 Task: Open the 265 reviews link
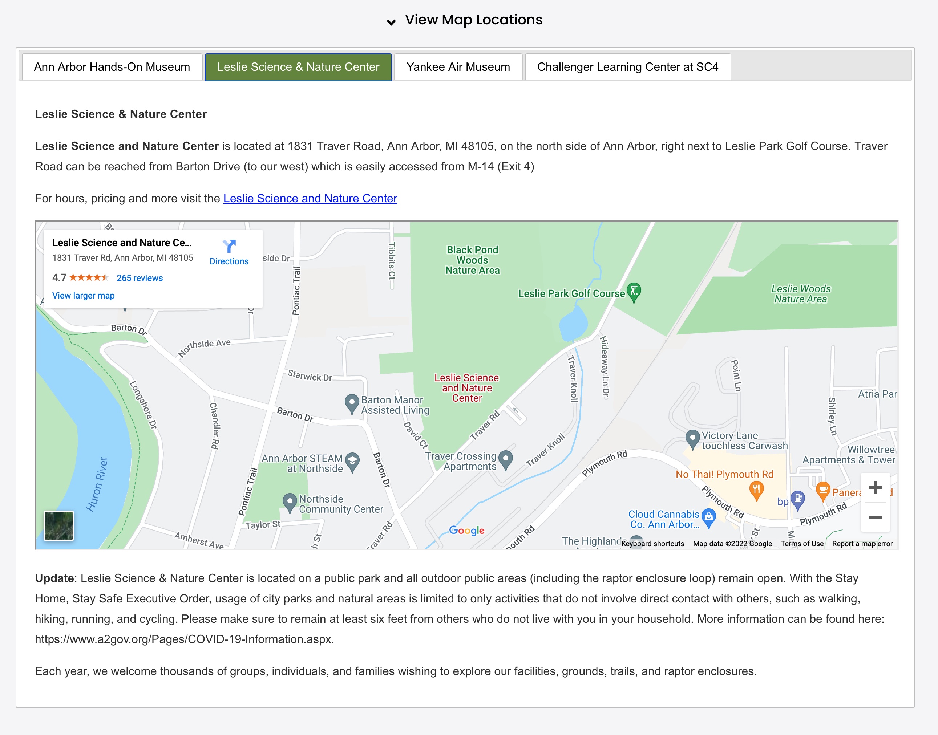140,278
